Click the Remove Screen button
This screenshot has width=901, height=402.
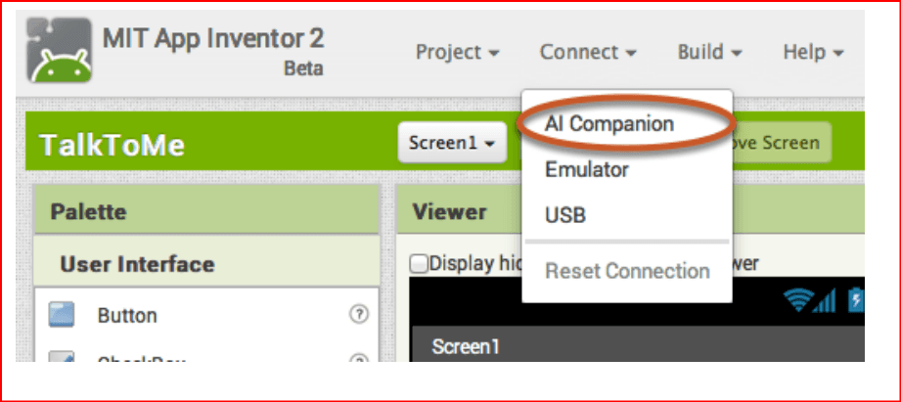778,143
